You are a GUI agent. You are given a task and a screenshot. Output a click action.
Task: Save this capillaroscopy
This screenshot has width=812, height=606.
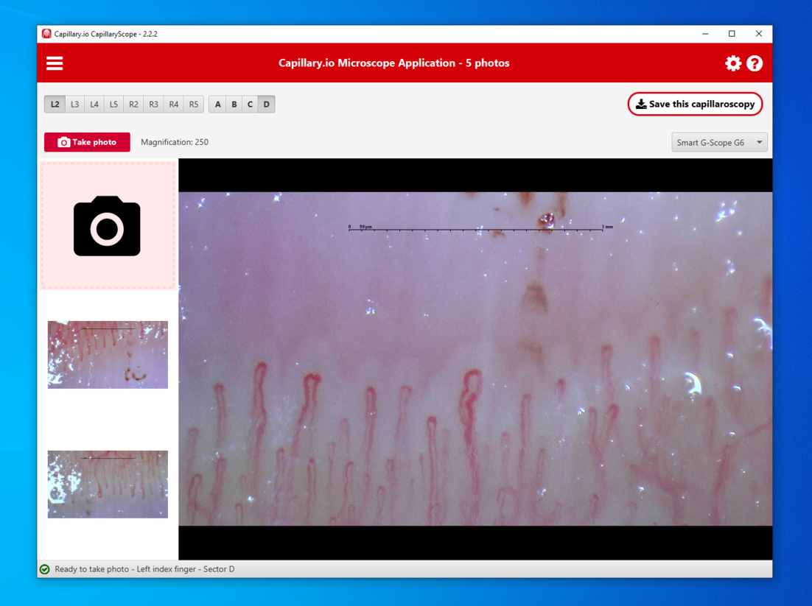click(695, 105)
